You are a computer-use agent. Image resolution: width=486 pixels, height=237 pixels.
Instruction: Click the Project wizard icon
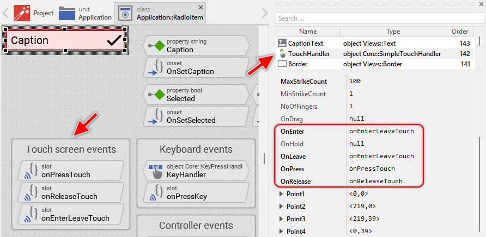[21, 12]
